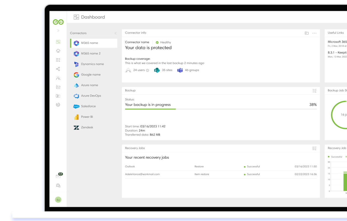Open the dashboard grid icon in sidebar

point(58,42)
